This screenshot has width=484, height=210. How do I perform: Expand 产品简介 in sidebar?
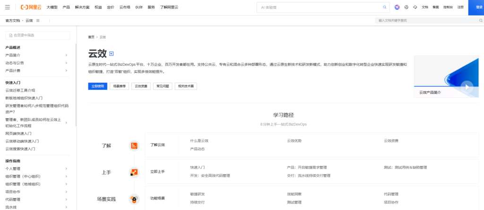[66, 56]
